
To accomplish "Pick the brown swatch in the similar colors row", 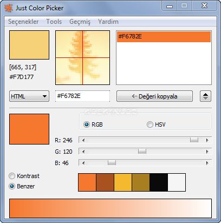I will coord(105,182).
